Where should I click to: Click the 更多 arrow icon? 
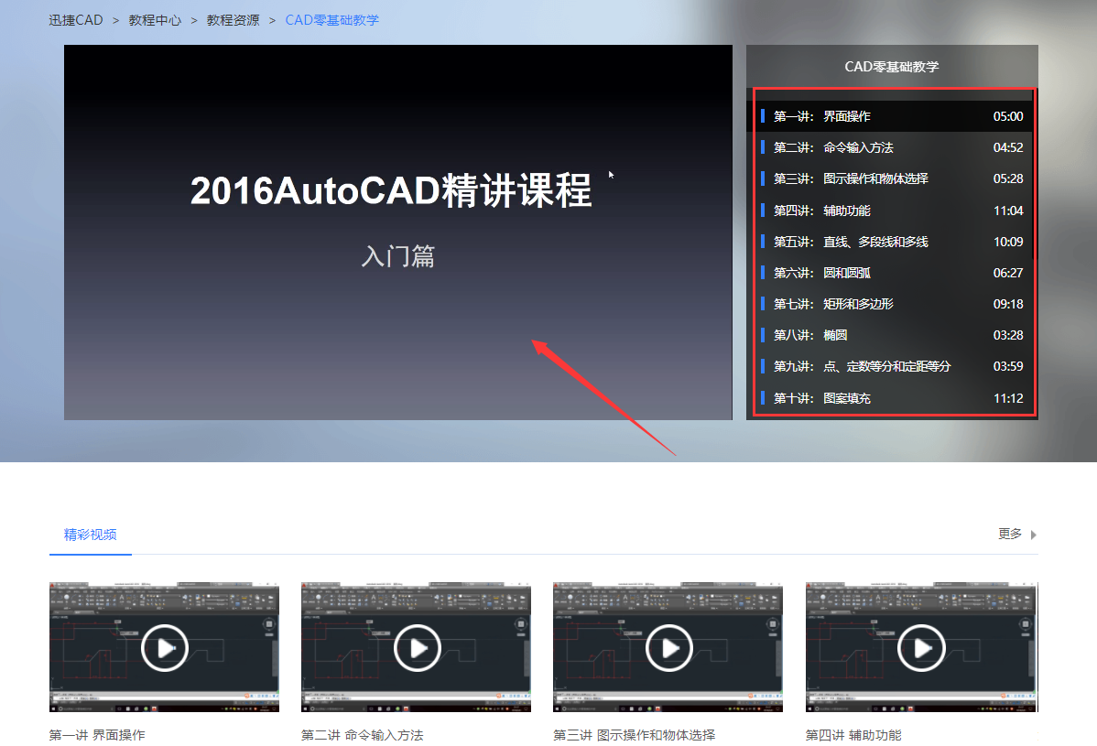(1033, 535)
